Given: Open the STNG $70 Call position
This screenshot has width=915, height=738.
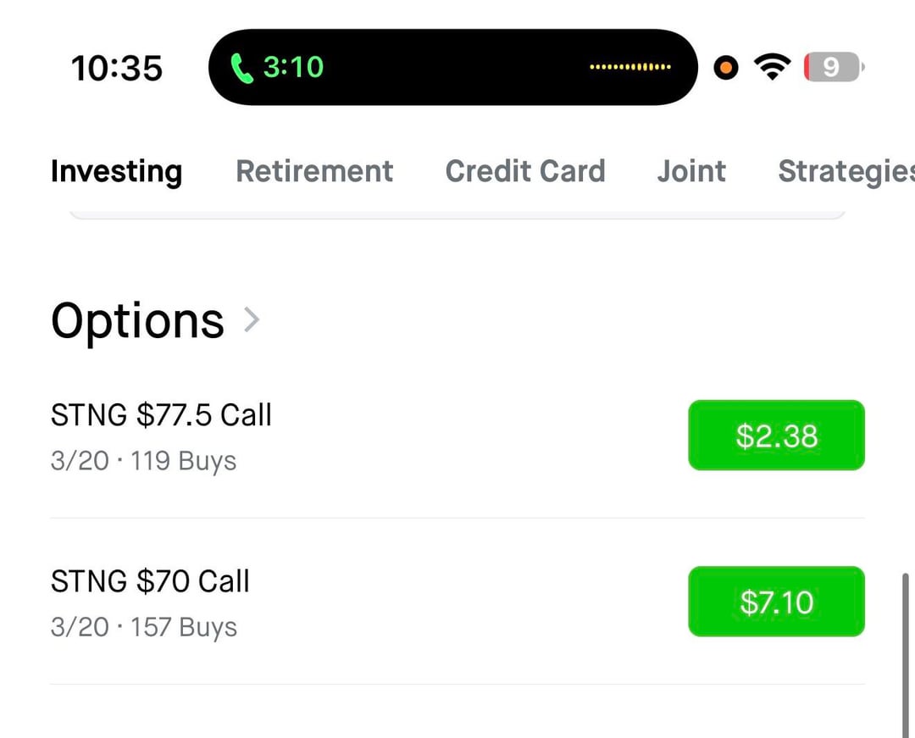Looking at the screenshot, I should (150, 581).
